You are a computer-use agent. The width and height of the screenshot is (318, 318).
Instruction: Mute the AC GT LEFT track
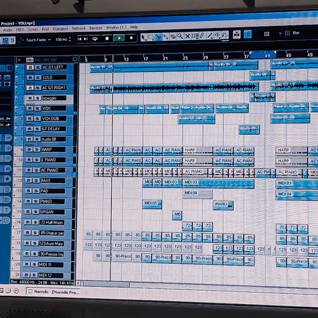31,67
